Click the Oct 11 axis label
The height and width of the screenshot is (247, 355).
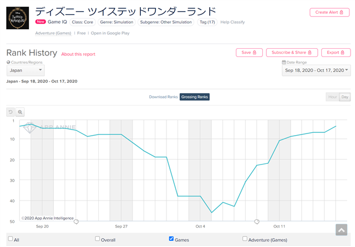[x=279, y=226]
